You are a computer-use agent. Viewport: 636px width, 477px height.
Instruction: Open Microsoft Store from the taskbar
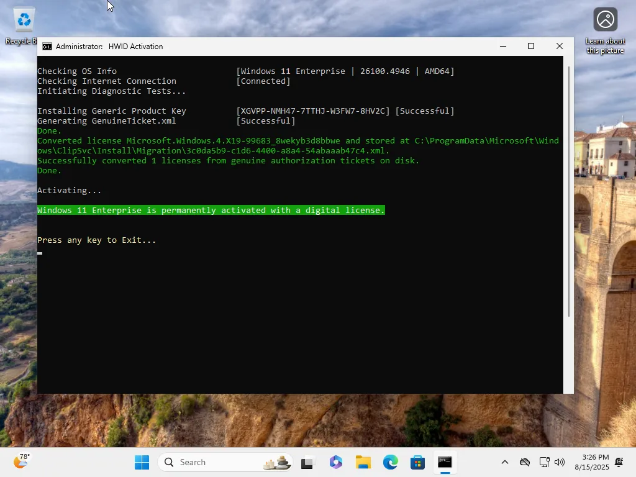click(417, 462)
